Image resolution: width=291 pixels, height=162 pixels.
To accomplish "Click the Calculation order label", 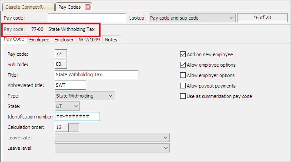I will pos(26,127).
